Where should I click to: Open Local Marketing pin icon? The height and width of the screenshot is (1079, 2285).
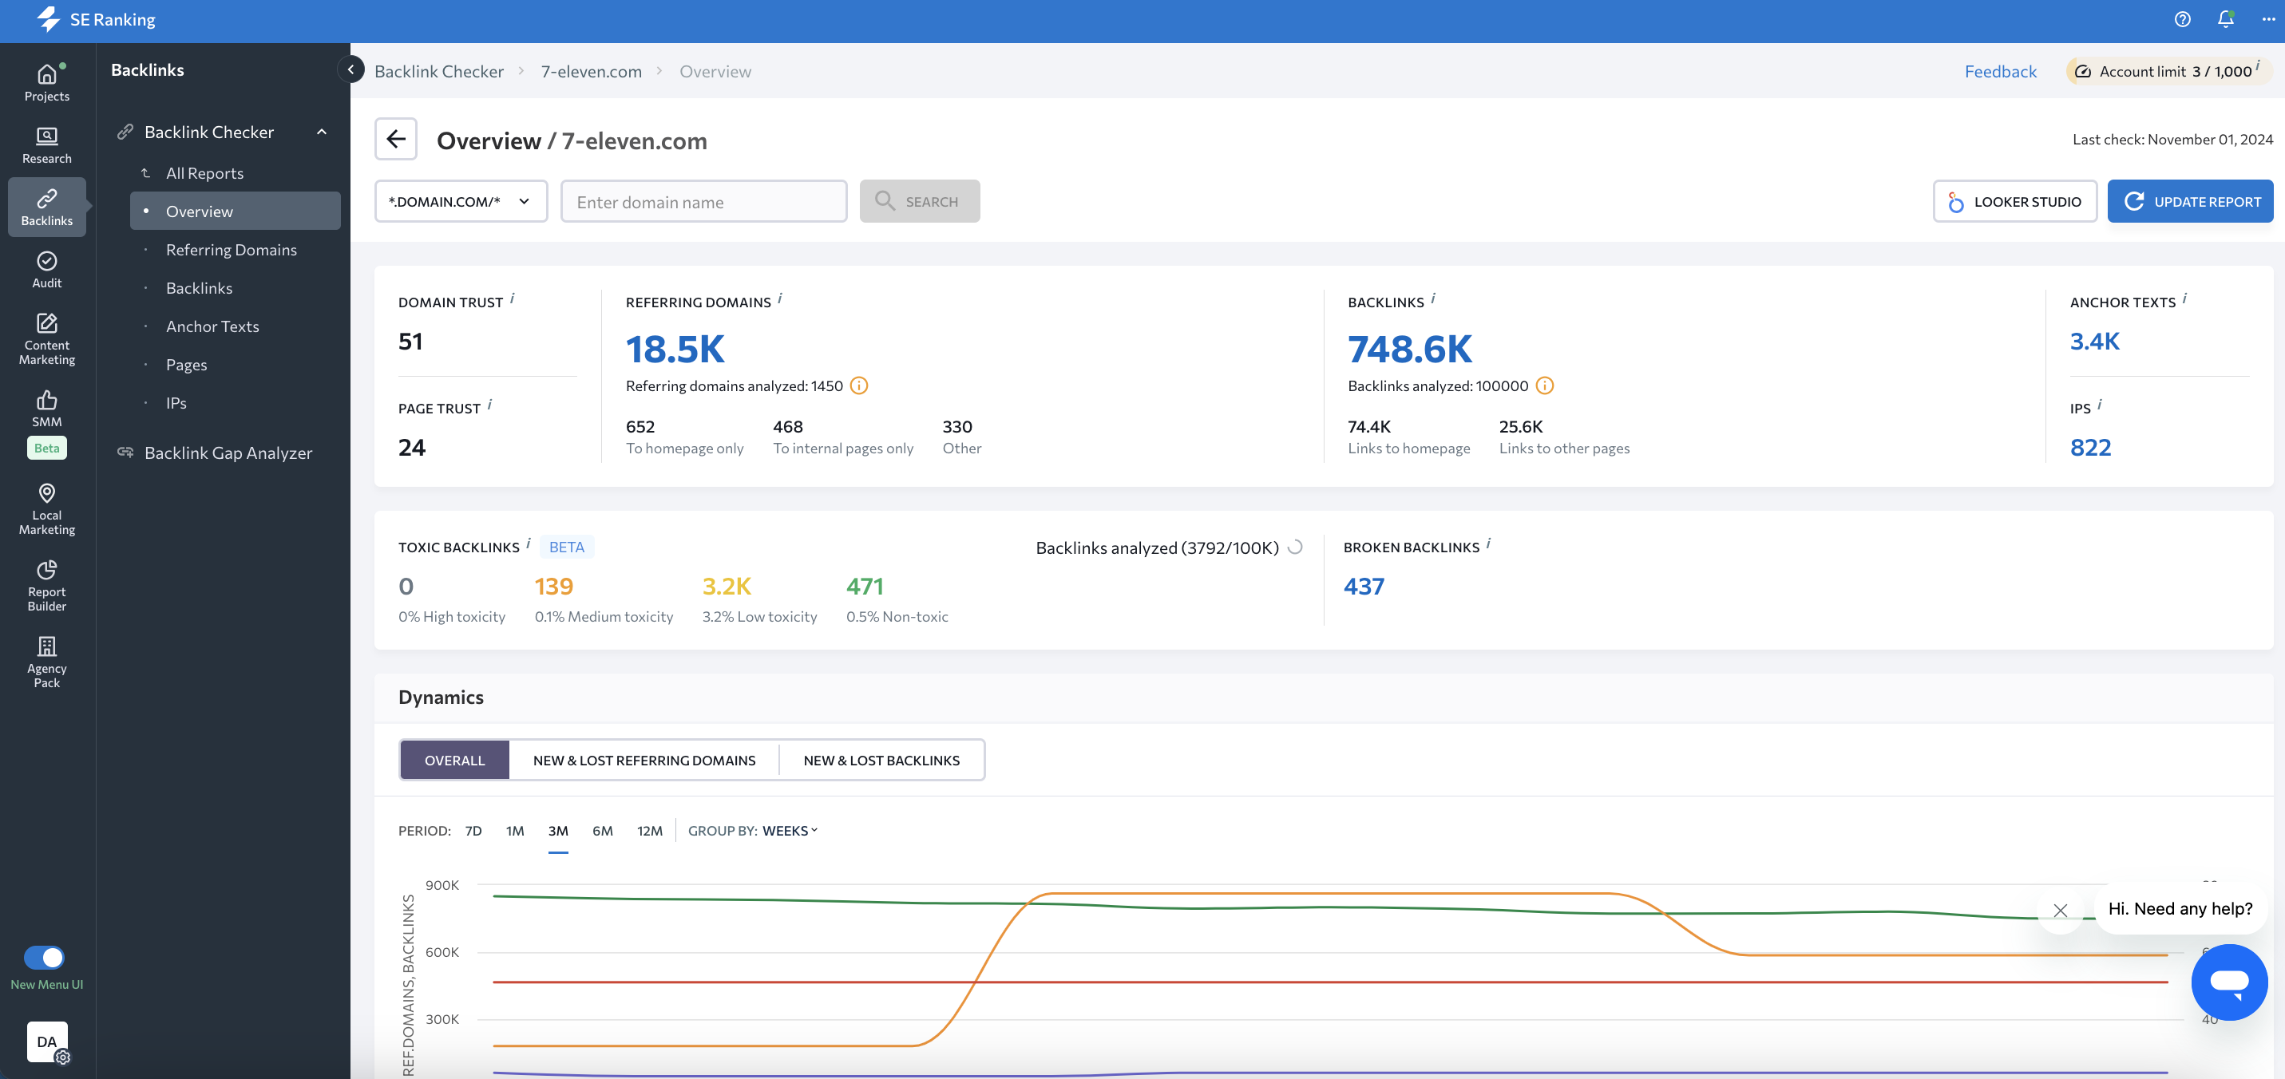47,493
